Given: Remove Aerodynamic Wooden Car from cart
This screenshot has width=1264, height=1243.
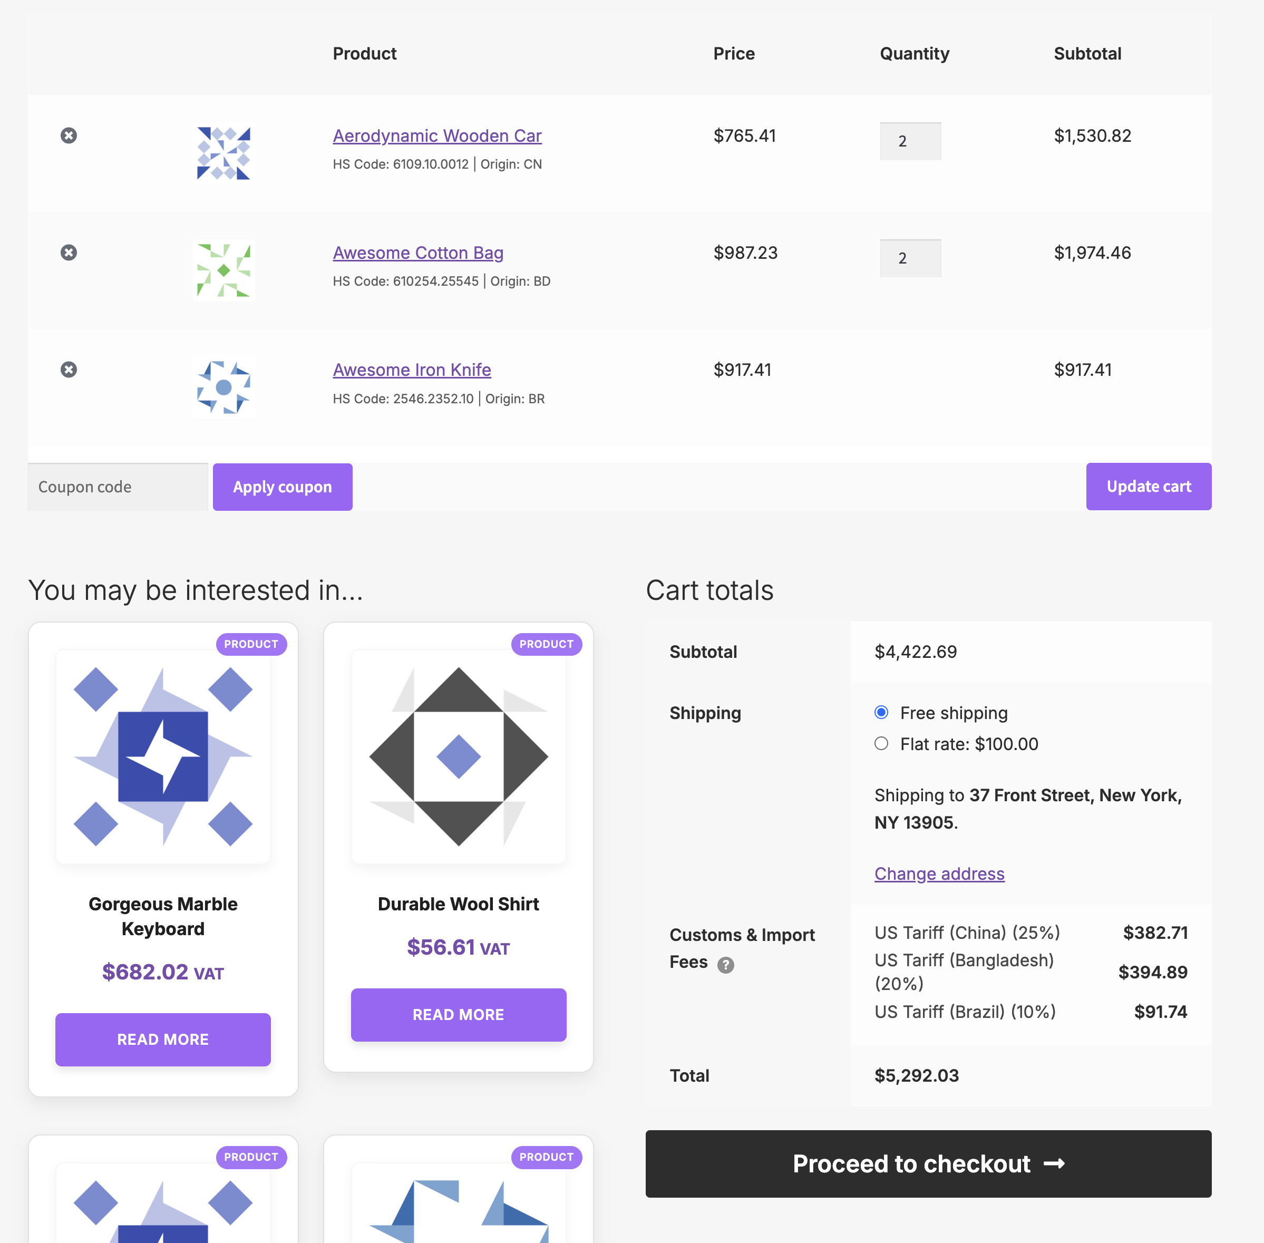Looking at the screenshot, I should click(x=69, y=135).
